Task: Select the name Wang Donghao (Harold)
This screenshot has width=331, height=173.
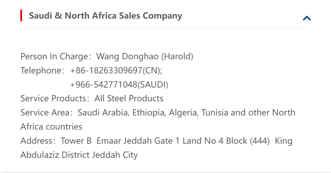Action: point(145,57)
